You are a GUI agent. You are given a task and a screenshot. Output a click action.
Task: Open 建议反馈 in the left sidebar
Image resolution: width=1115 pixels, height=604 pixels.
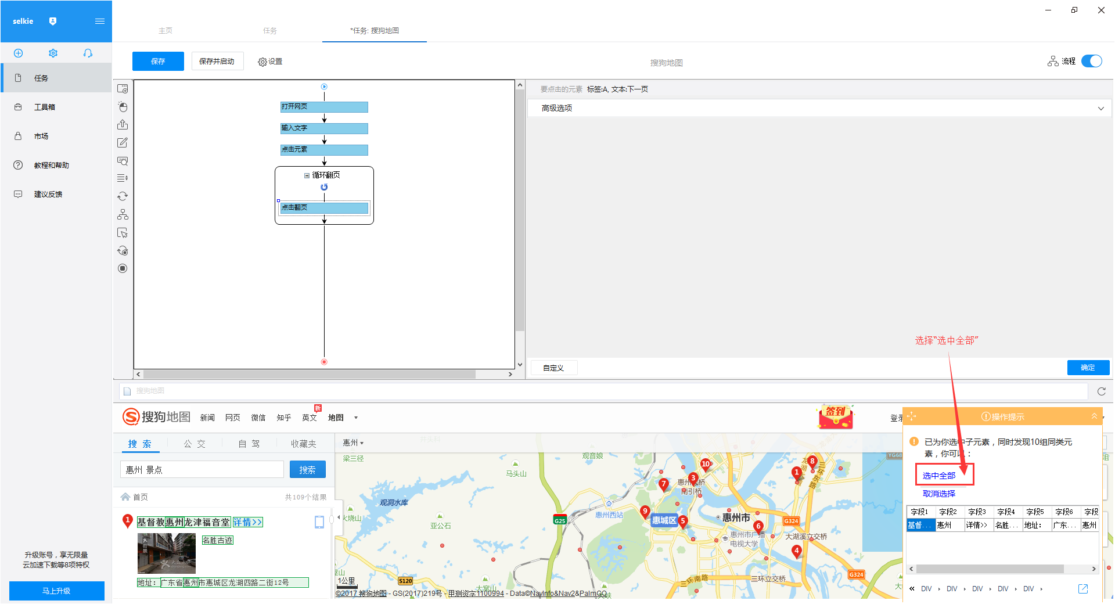[x=56, y=194]
